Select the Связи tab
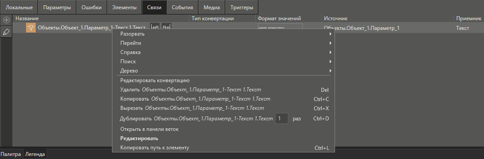Screen dimensions: 484x159 pos(154,7)
